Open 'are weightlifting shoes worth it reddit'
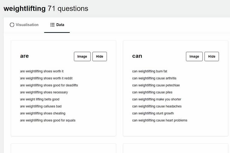The height and width of the screenshot is (153, 230). tap(46, 78)
